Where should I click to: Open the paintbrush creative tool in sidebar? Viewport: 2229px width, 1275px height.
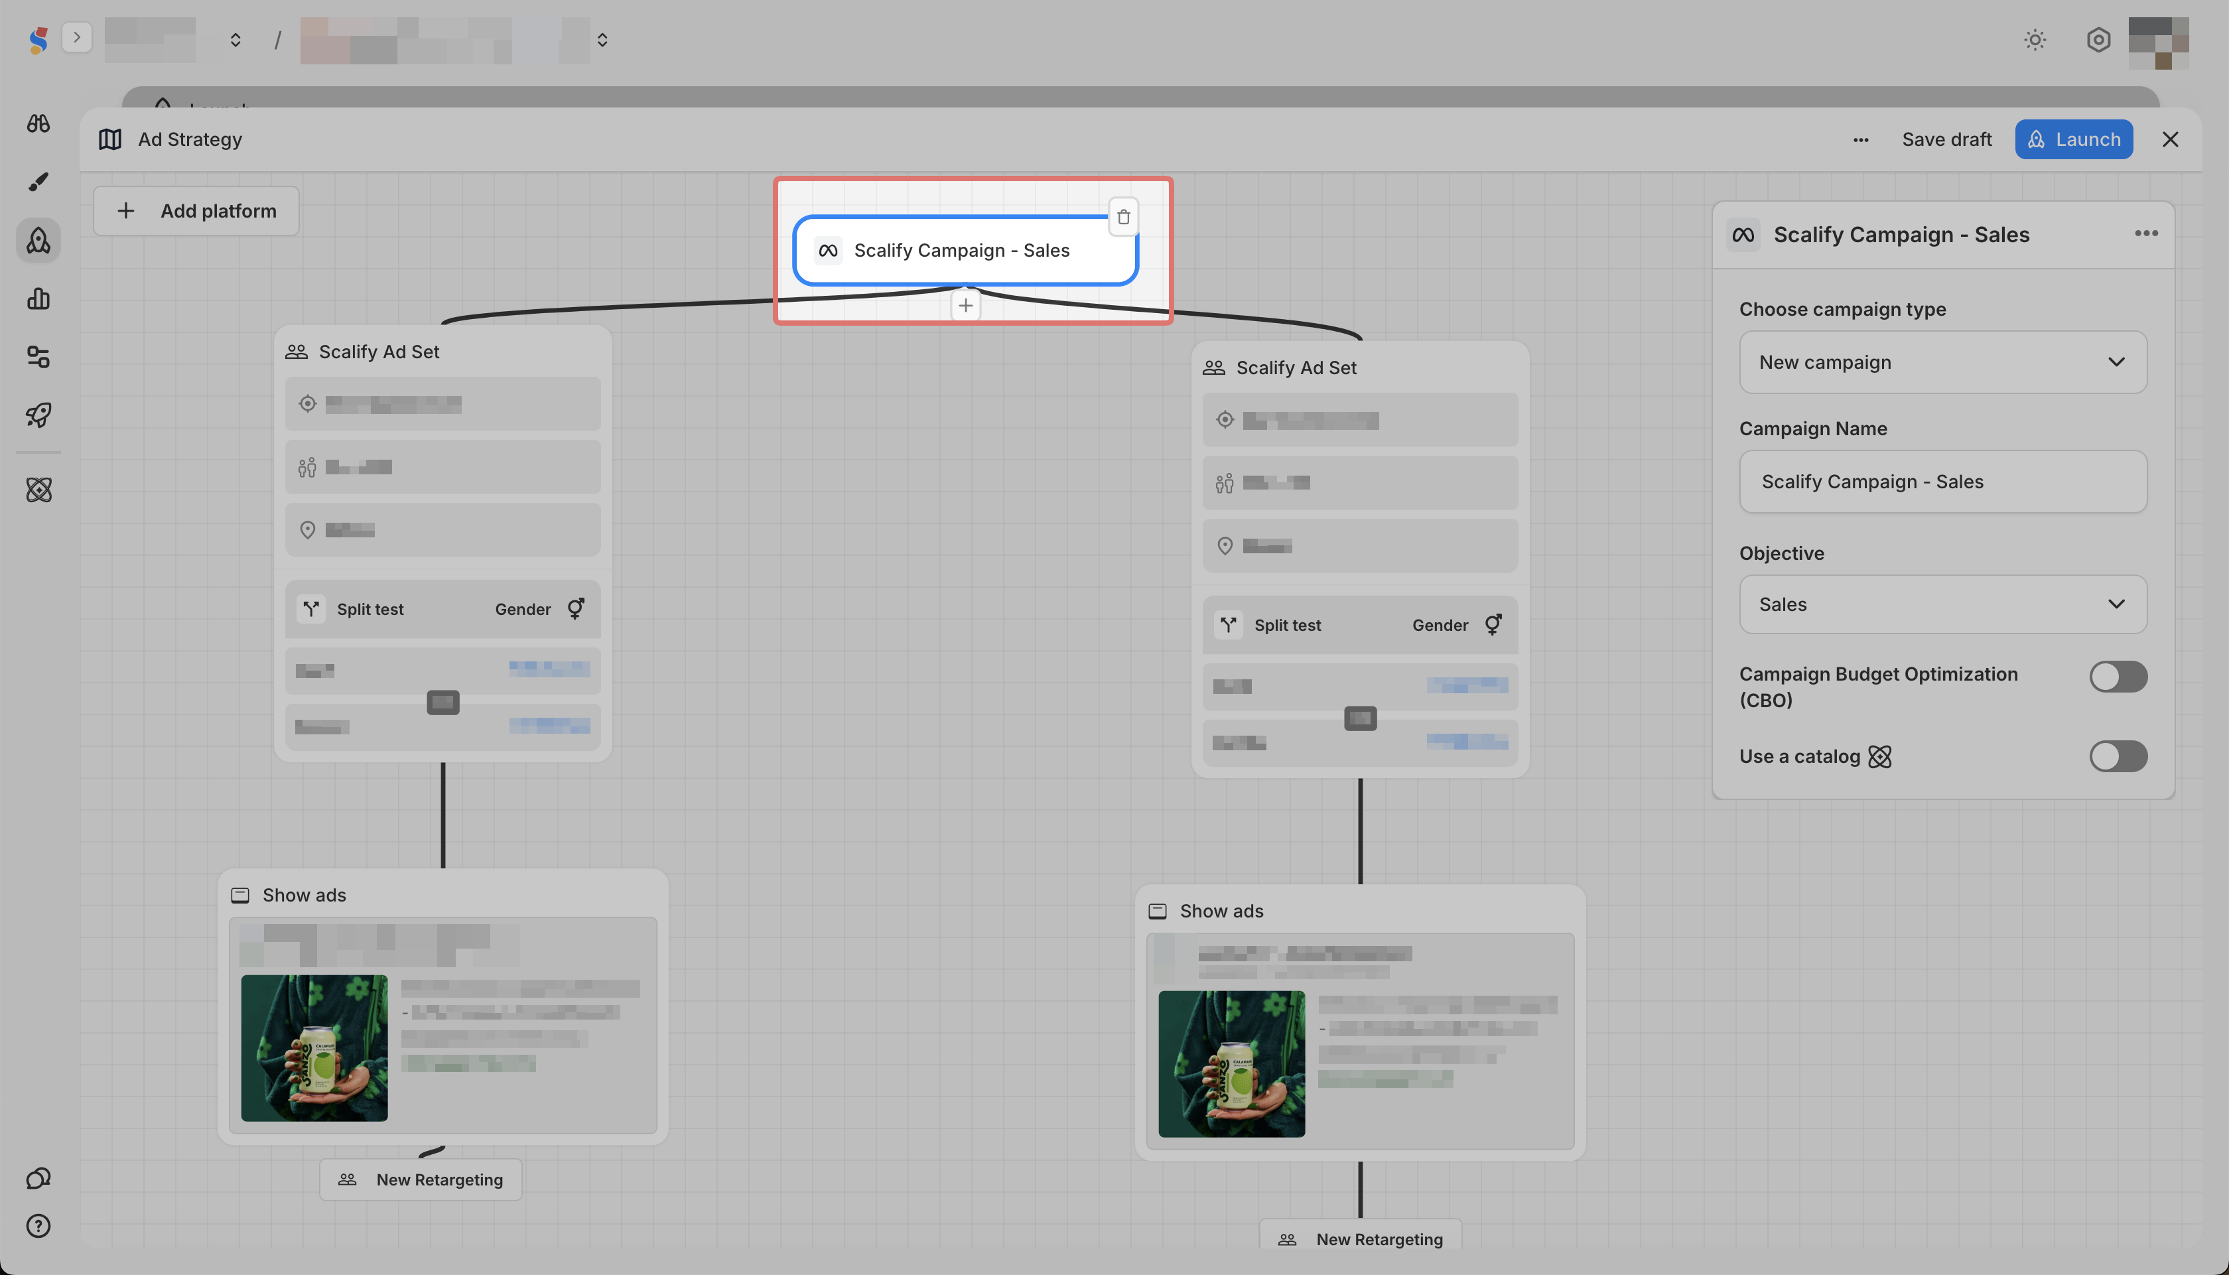pos(38,181)
